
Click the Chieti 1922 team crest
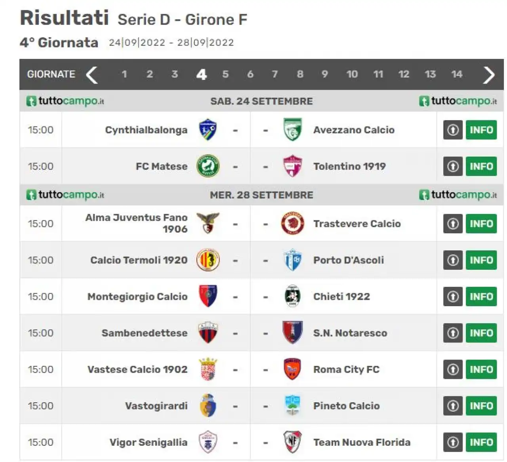click(x=293, y=296)
